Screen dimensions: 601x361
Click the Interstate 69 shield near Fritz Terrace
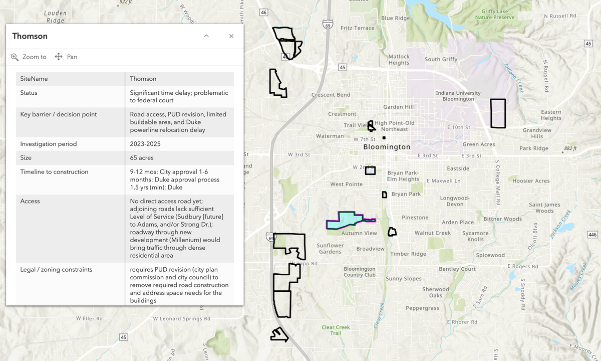(327, 25)
